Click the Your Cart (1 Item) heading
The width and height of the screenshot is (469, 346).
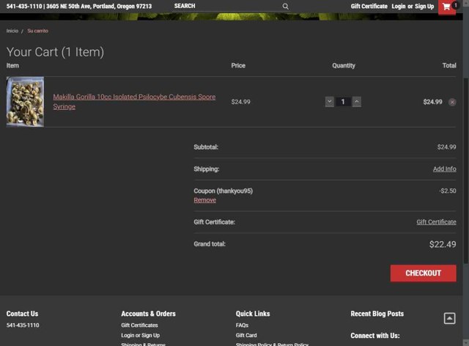coord(55,52)
